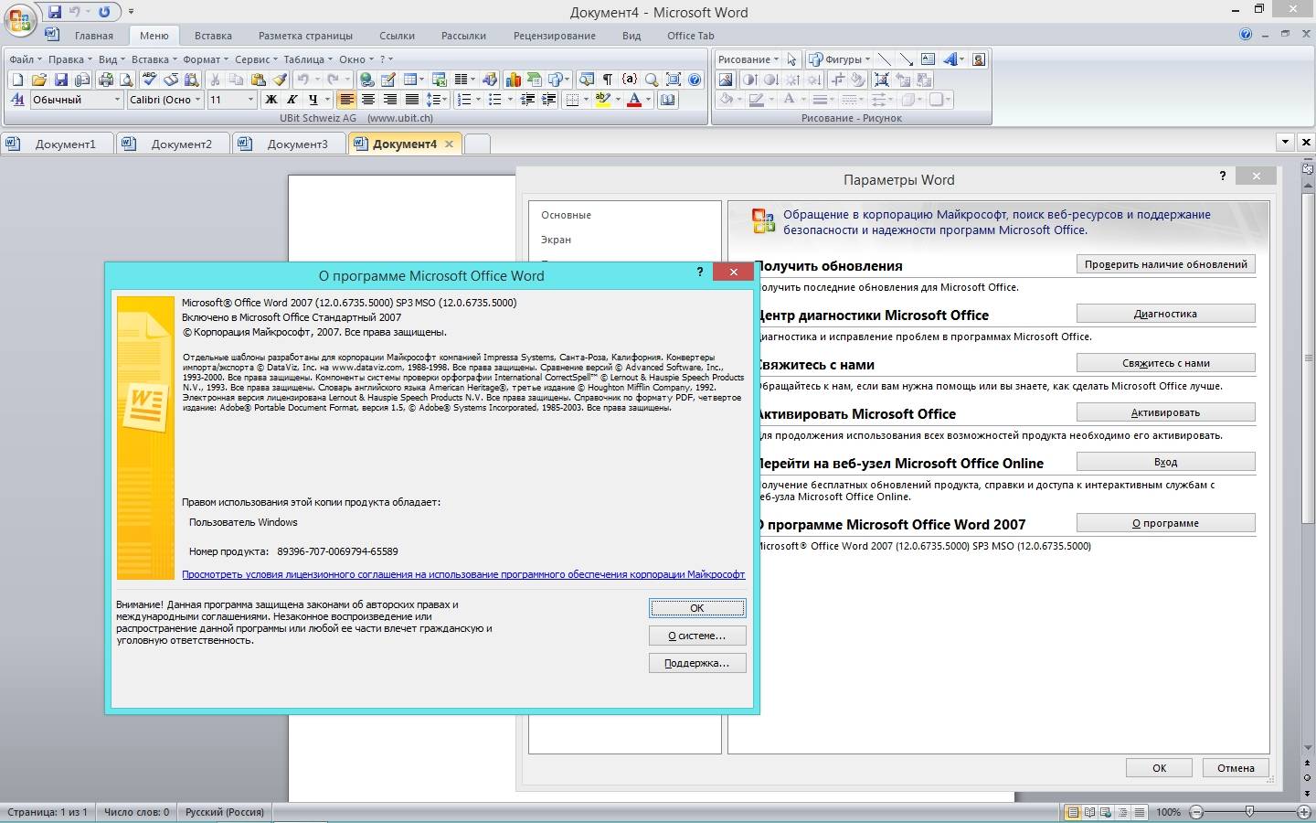
Task: Click the Insert Hyperlink globe icon
Action: 366,80
